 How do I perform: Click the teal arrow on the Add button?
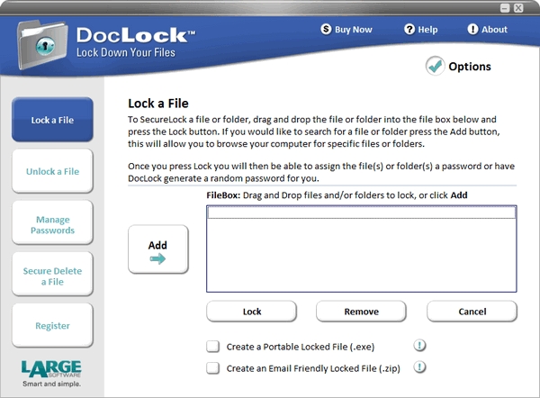[157, 258]
